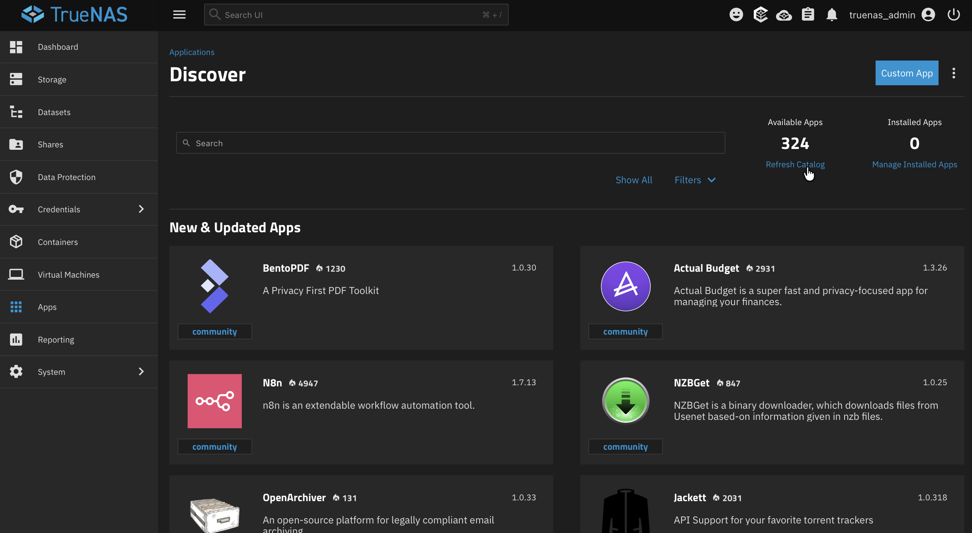Expand the Filters dropdown
This screenshot has width=972, height=533.
(x=694, y=180)
